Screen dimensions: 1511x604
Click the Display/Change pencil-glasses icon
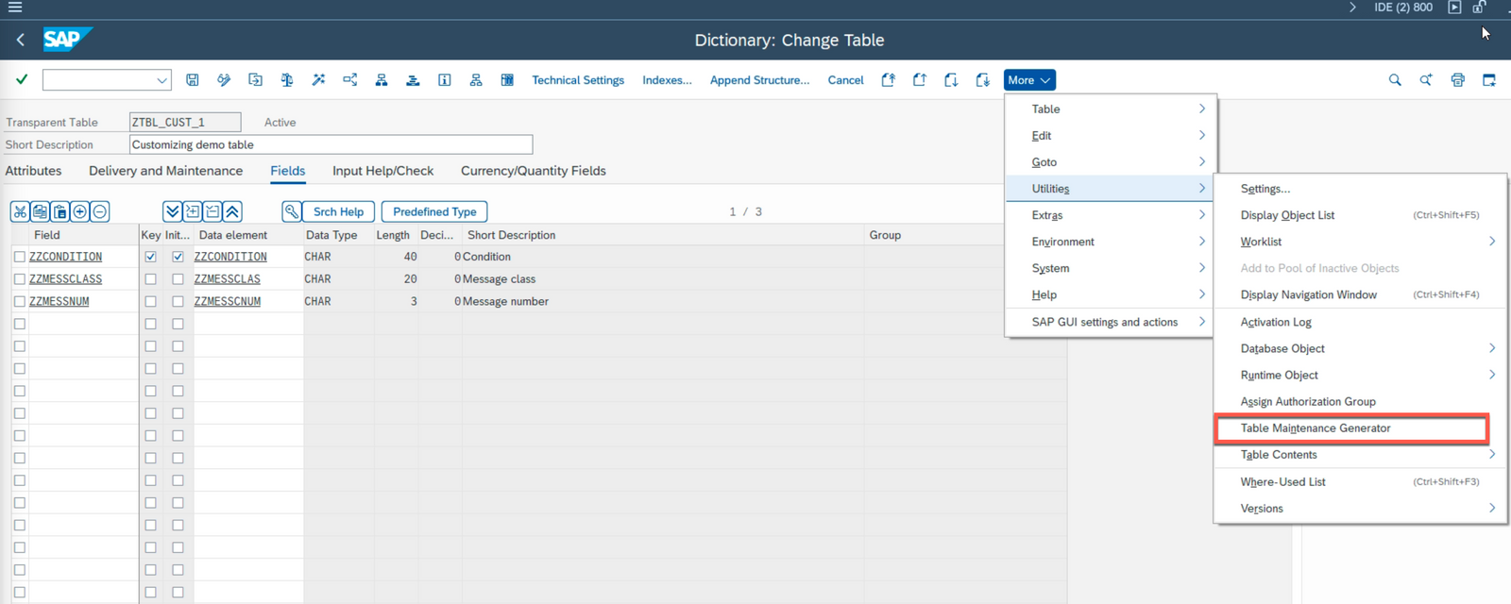click(224, 80)
